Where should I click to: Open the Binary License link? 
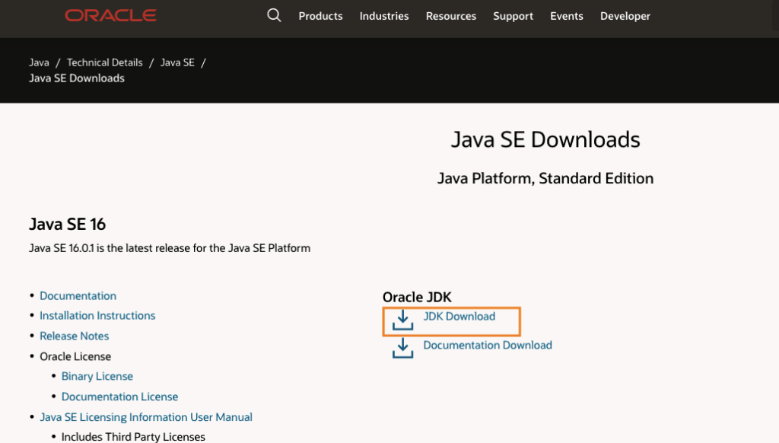click(97, 377)
